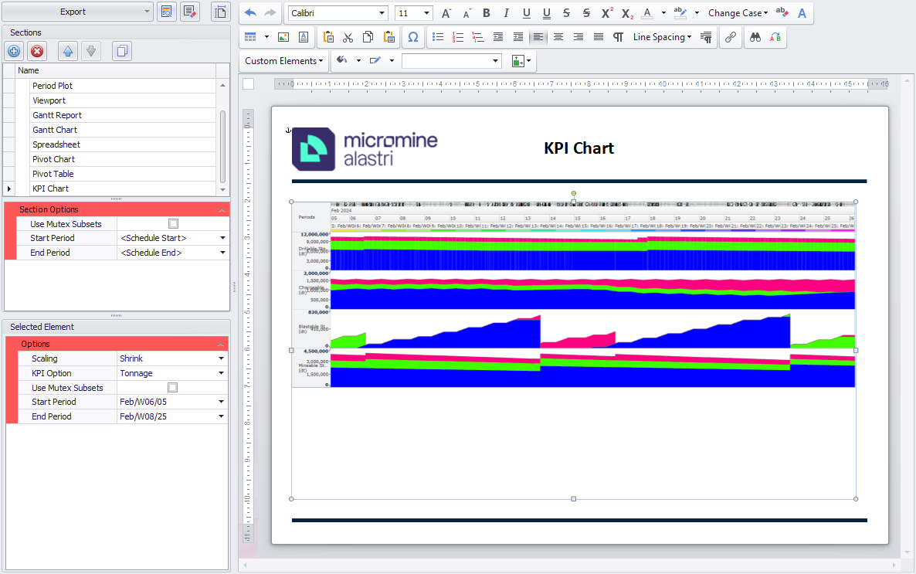Move section up with blue arrow
Screen dimensions: 916x574
coord(68,51)
